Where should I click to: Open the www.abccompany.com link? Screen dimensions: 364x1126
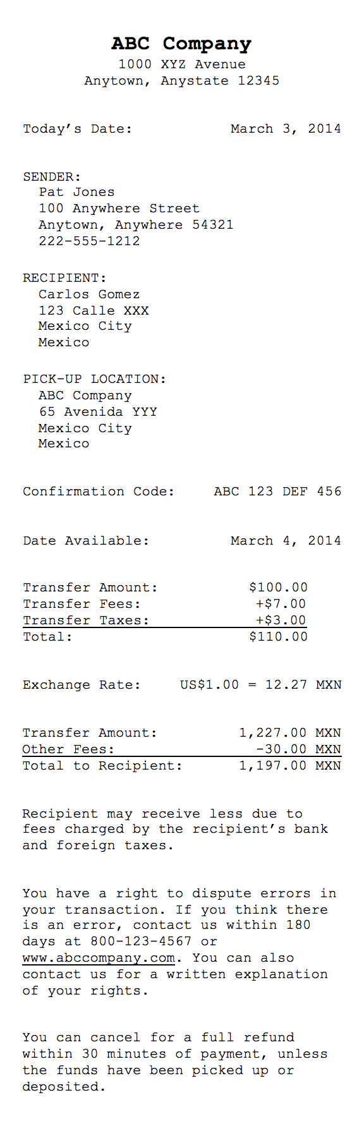(99, 958)
